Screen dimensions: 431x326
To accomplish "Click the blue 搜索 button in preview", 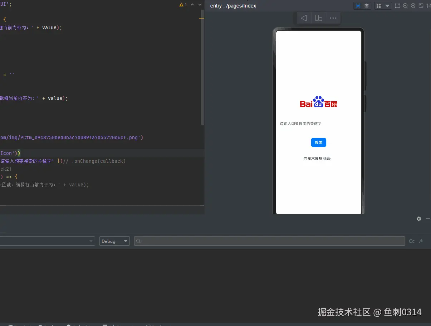I will tap(319, 142).
